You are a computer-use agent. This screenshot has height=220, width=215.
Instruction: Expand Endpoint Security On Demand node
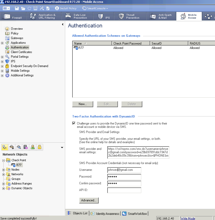pyautogui.click(x=2, y=66)
